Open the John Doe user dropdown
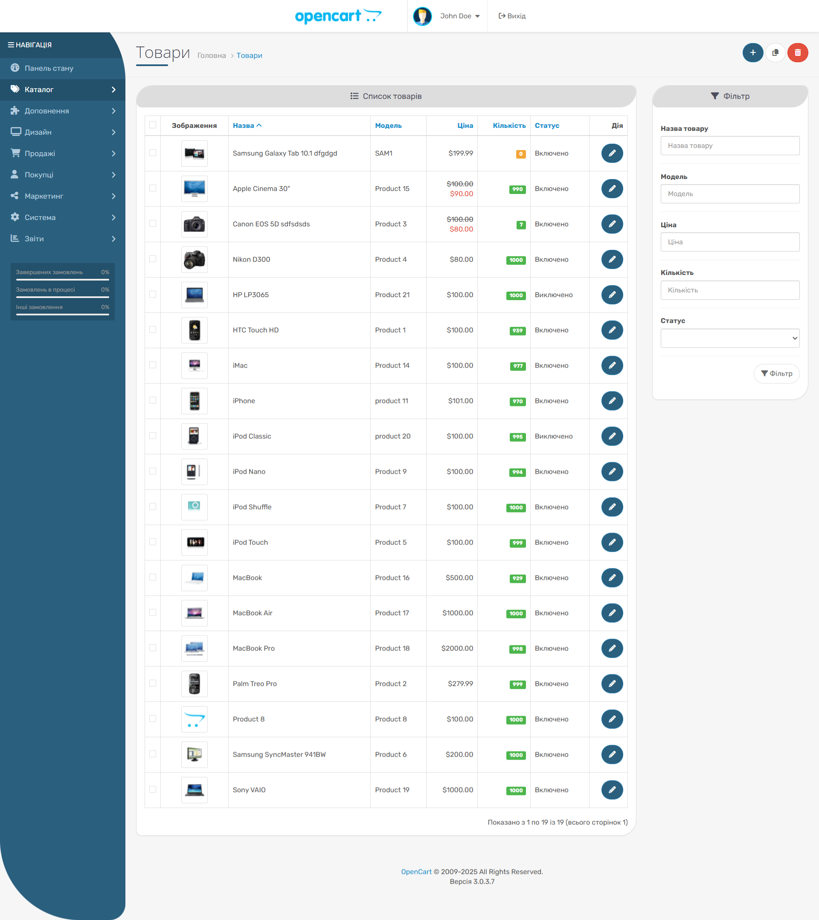The width and height of the screenshot is (819, 920). pyautogui.click(x=460, y=16)
